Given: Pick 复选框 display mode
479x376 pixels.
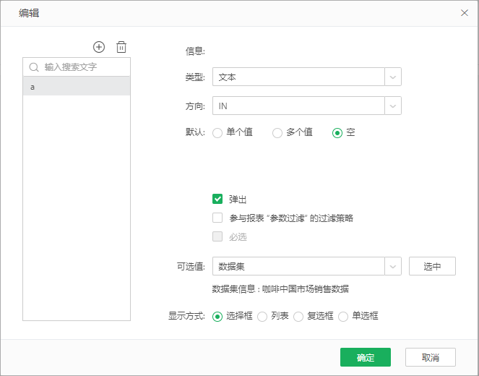Looking at the screenshot, I should click(x=298, y=317).
